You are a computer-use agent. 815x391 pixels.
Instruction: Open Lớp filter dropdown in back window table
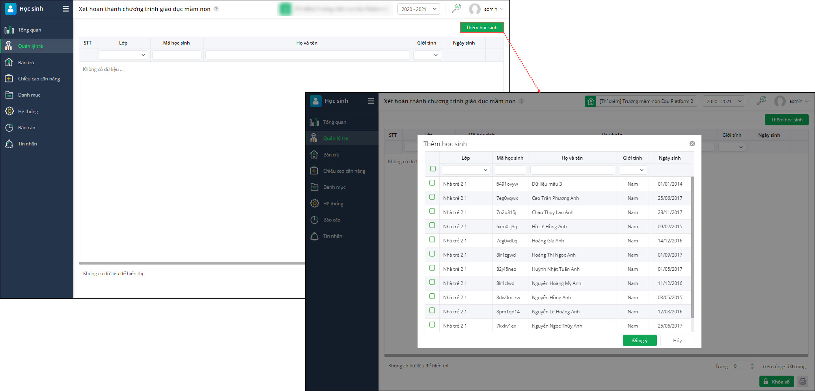pos(123,55)
